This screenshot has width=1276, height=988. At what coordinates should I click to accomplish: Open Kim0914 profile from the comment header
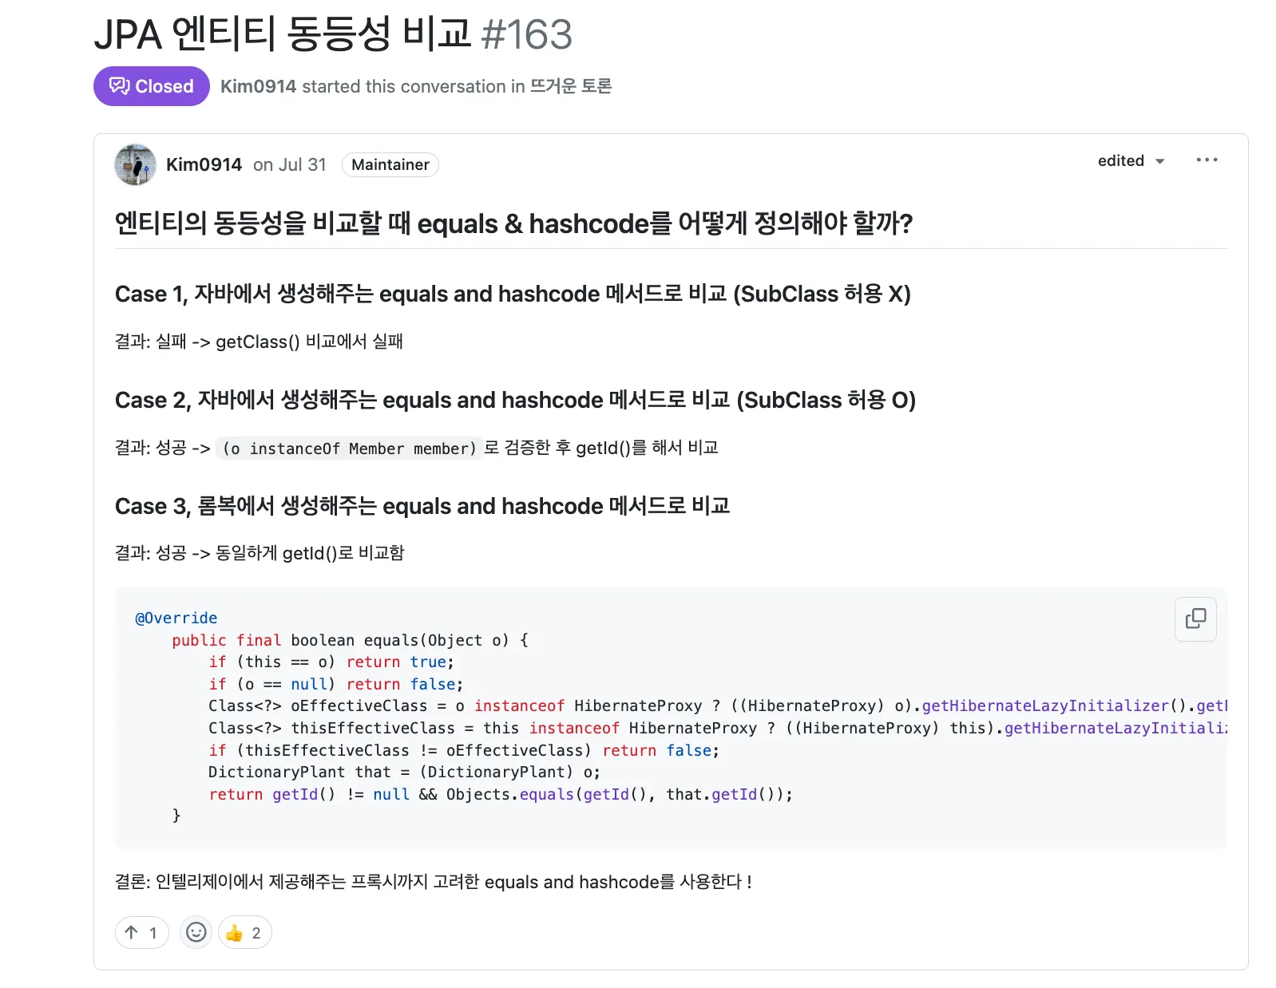point(204,164)
